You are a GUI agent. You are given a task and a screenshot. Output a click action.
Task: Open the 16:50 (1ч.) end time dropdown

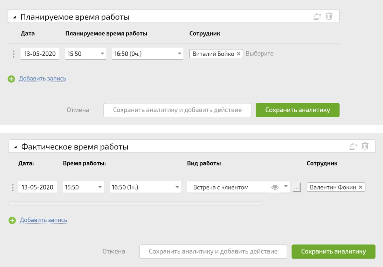pyautogui.click(x=177, y=187)
